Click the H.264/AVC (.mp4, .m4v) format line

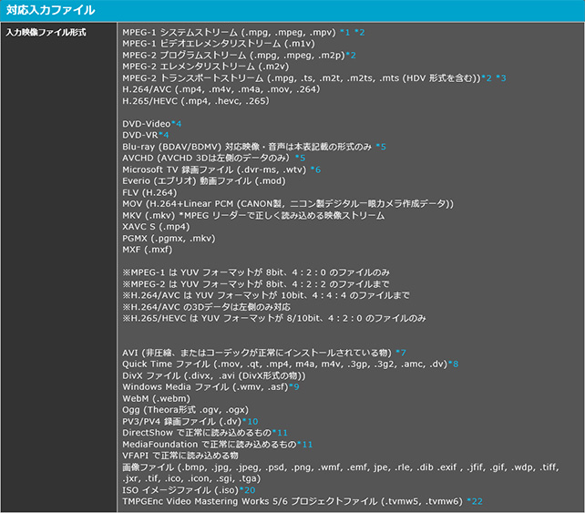point(221,89)
